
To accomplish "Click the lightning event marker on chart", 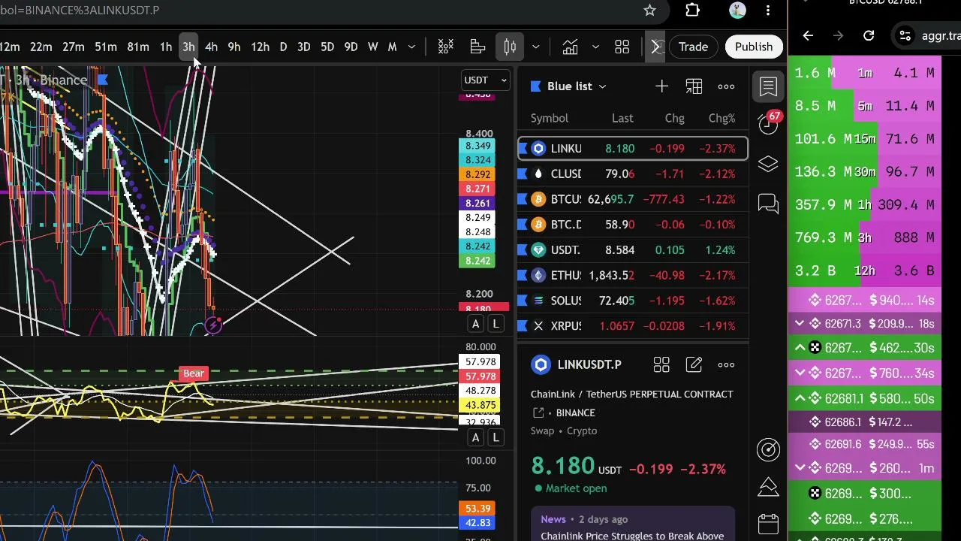I will point(213,325).
